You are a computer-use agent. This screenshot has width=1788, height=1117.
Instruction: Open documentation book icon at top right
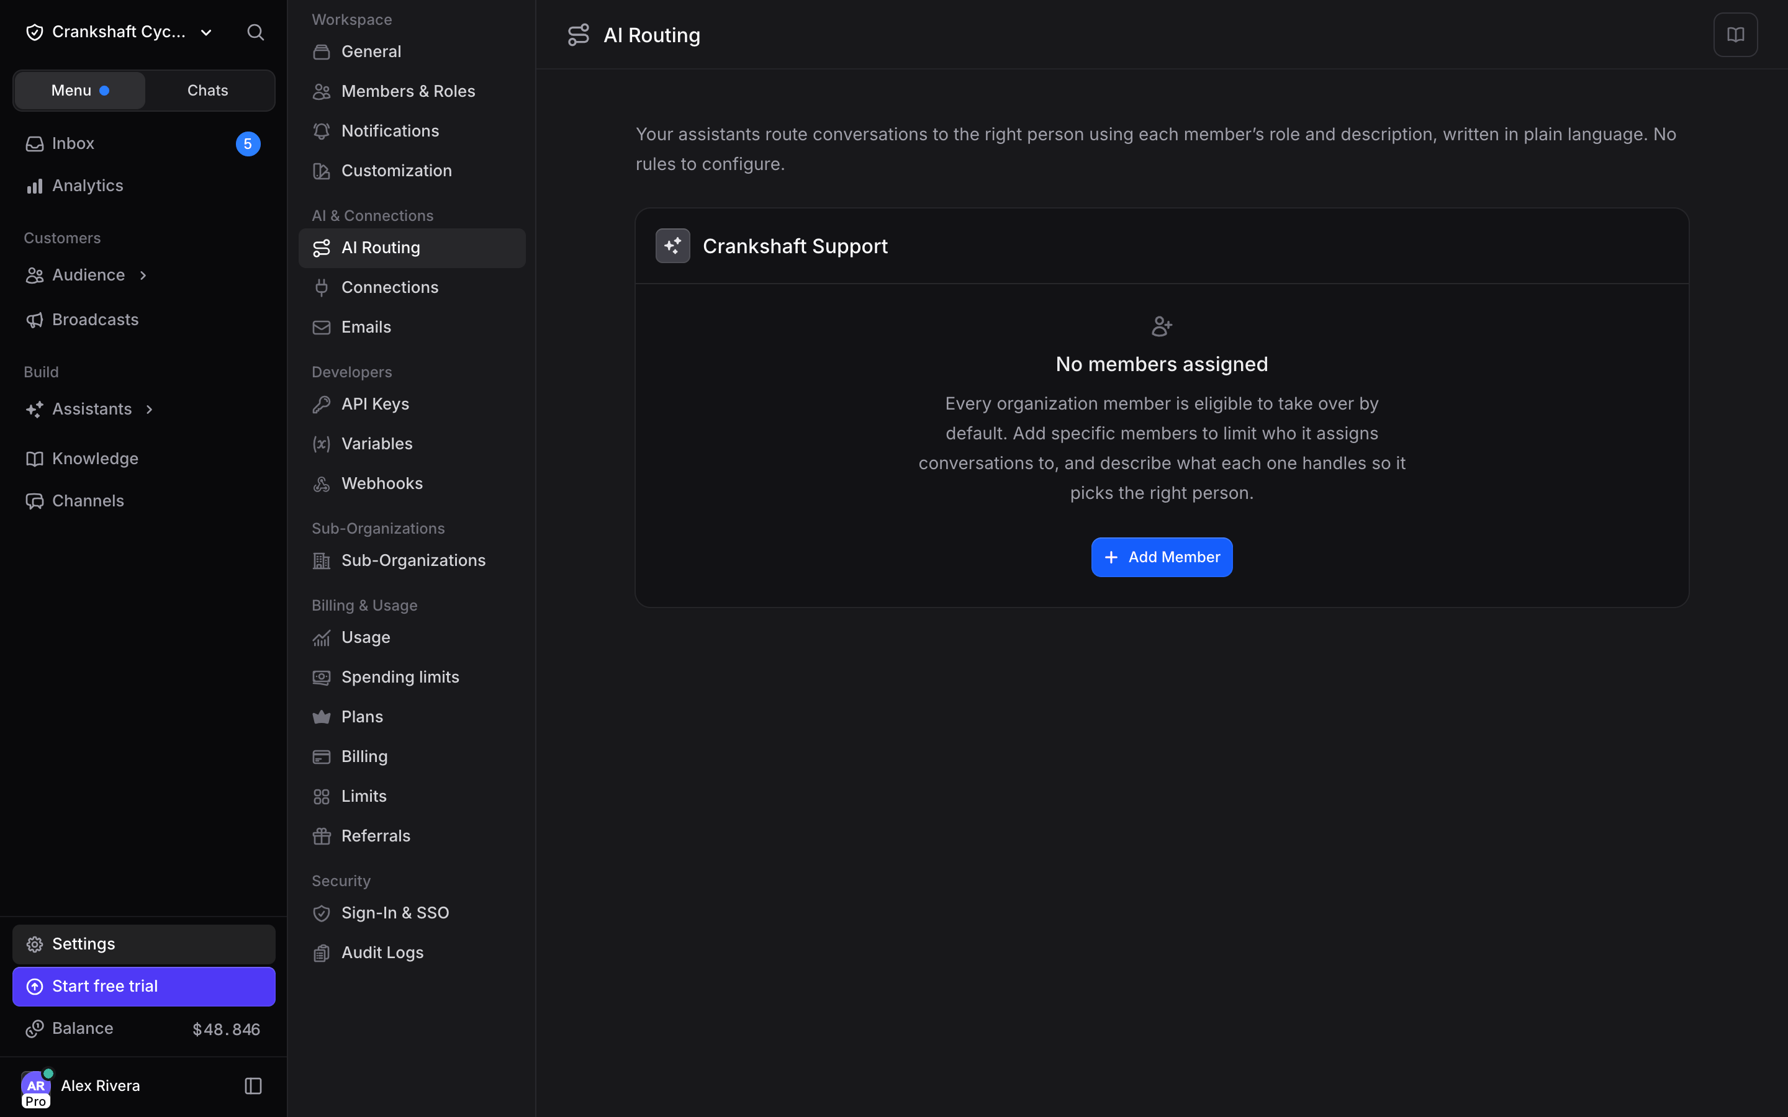coord(1735,35)
